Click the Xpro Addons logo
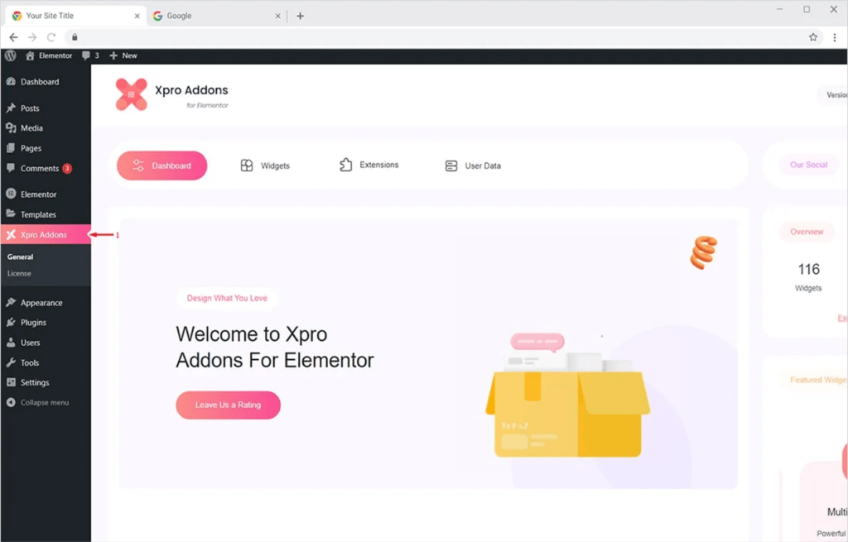Viewport: 848px width, 542px height. pos(131,94)
